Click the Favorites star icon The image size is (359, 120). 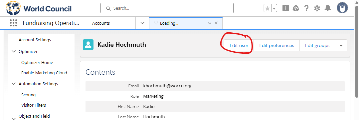point(267,8)
